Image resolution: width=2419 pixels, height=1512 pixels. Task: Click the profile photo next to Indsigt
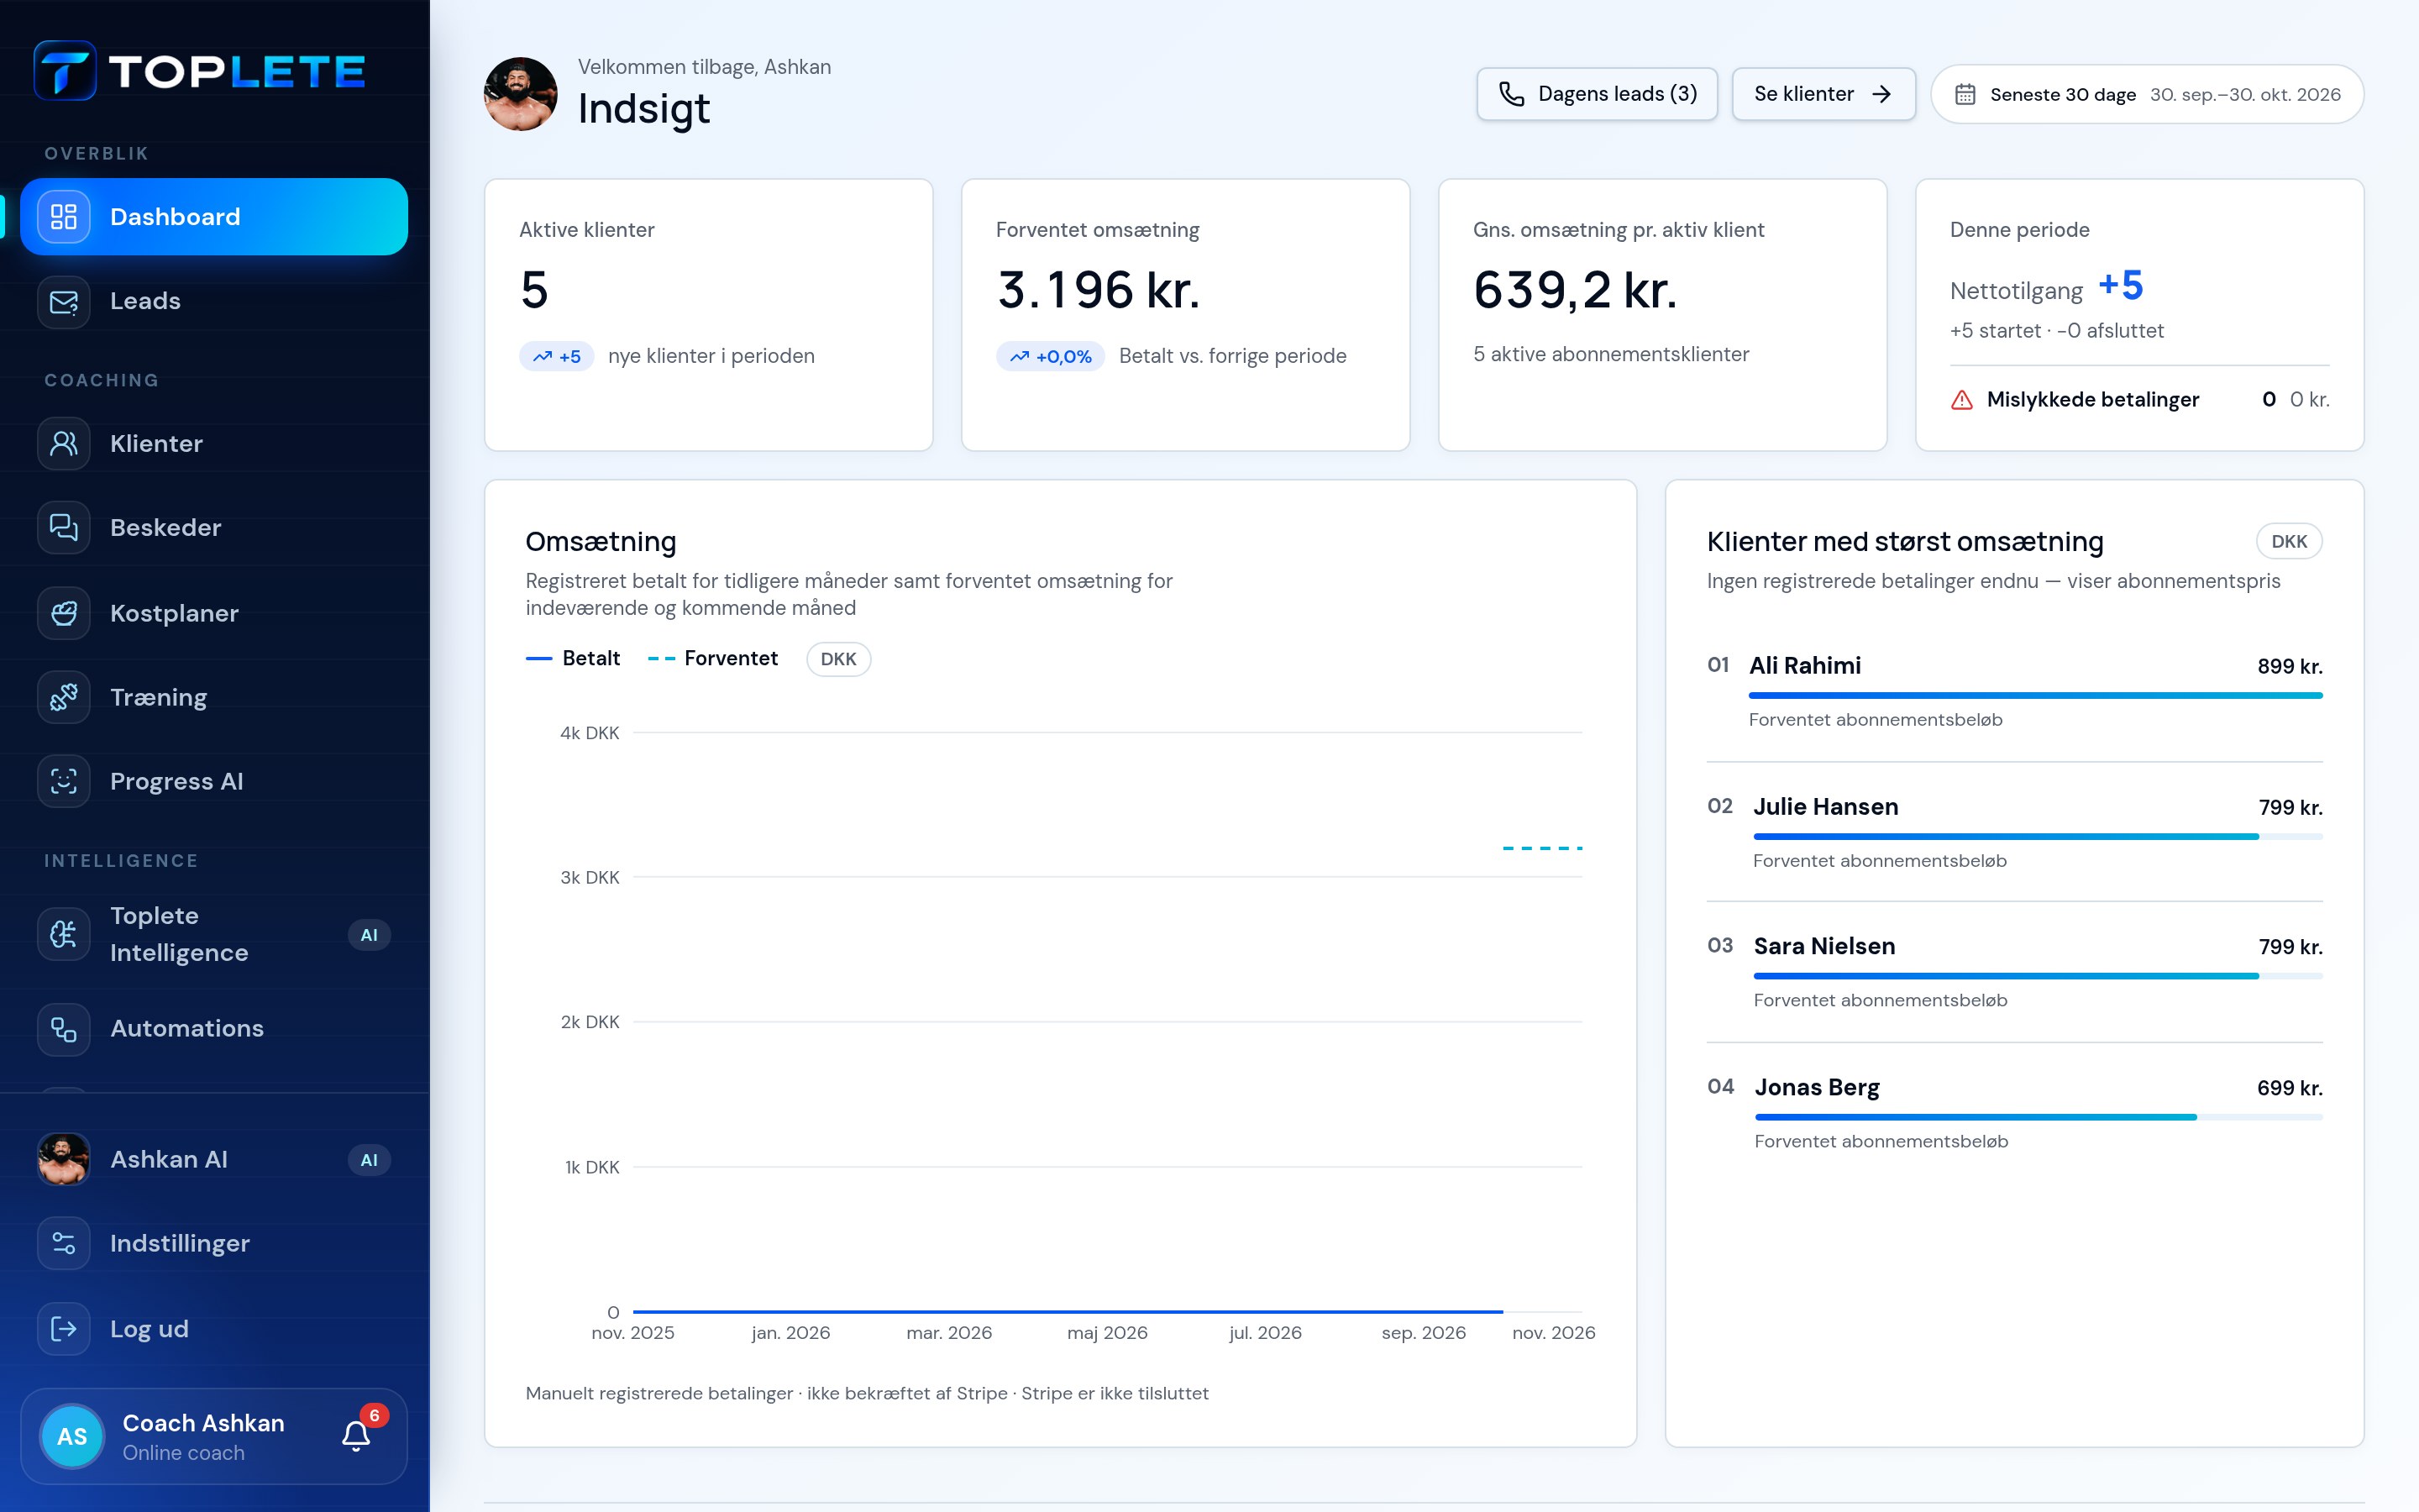click(x=521, y=94)
